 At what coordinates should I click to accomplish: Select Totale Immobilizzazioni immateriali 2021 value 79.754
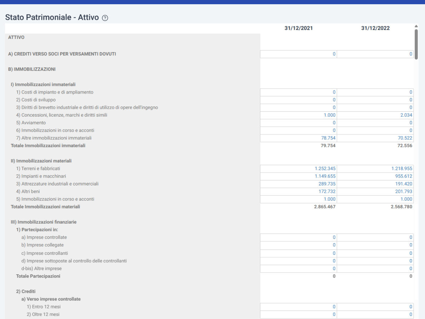coord(328,146)
